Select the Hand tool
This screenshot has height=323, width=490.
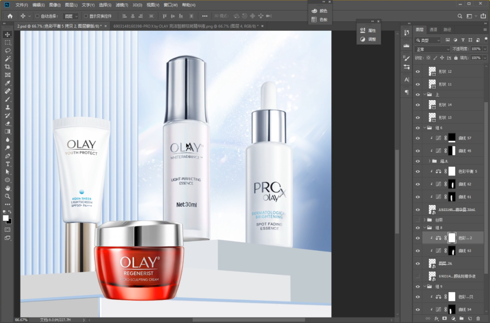8,189
